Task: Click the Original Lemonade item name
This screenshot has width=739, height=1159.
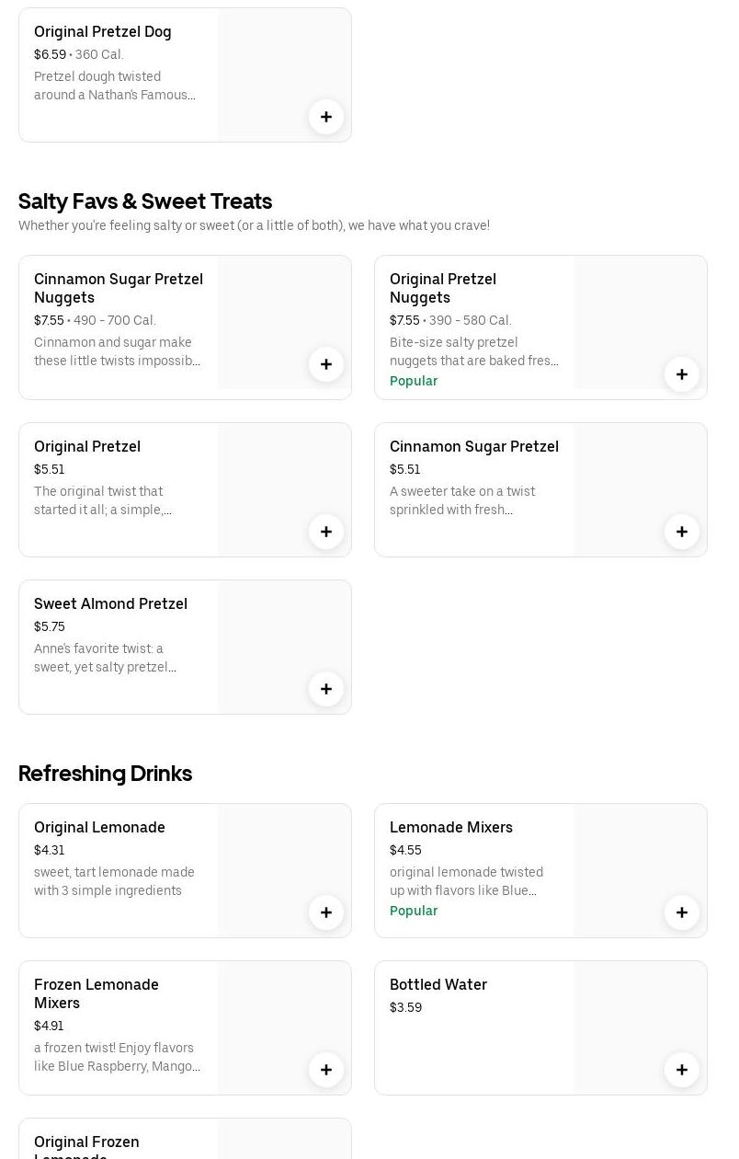Action: pyautogui.click(x=99, y=827)
